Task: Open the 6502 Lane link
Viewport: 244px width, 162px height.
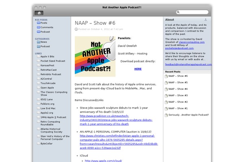Action: (x=46, y=99)
